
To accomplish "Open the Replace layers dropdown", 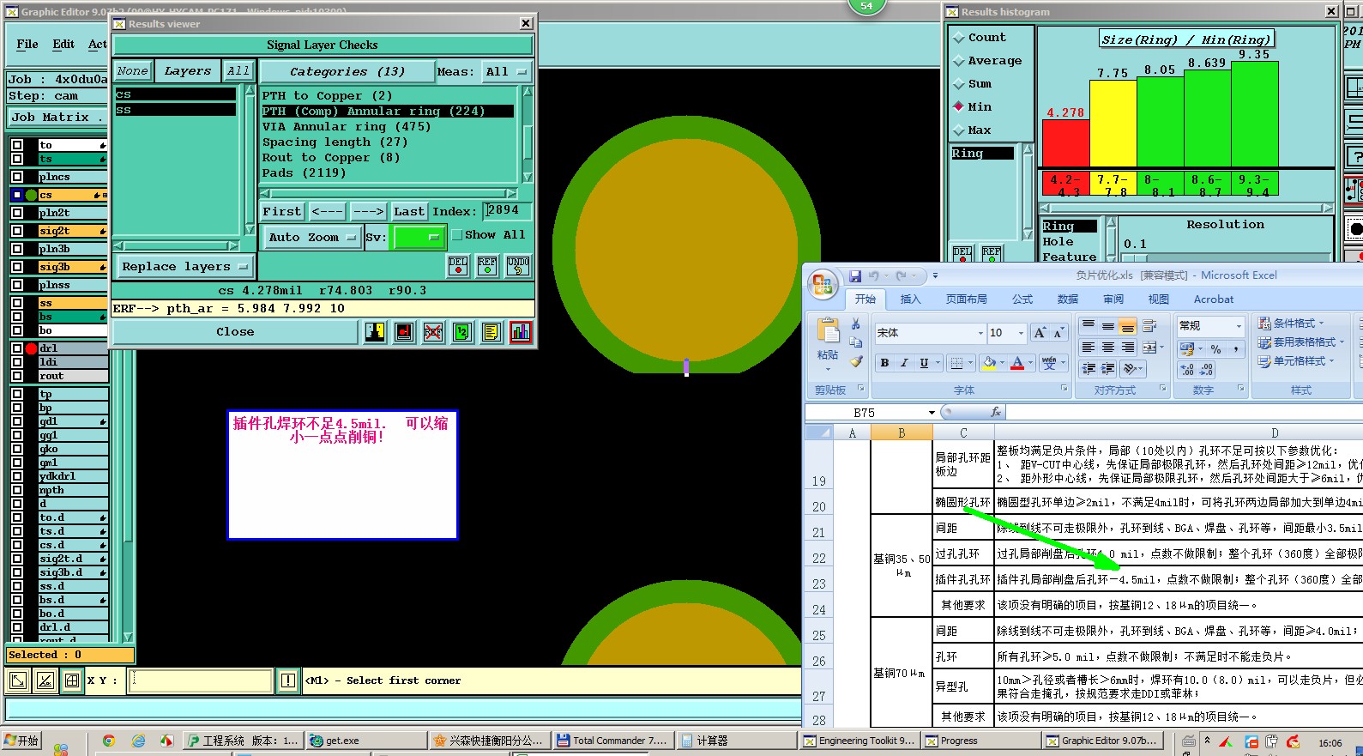I will [184, 267].
